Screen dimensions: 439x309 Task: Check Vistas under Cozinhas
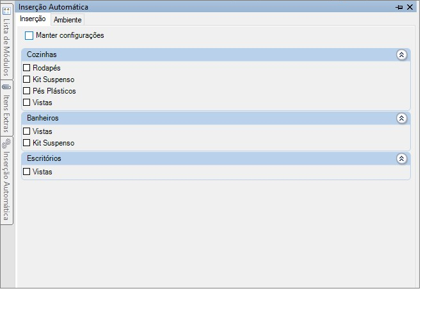point(27,103)
